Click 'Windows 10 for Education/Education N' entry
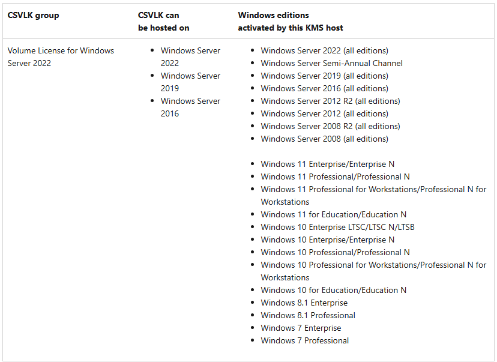 pos(334,290)
